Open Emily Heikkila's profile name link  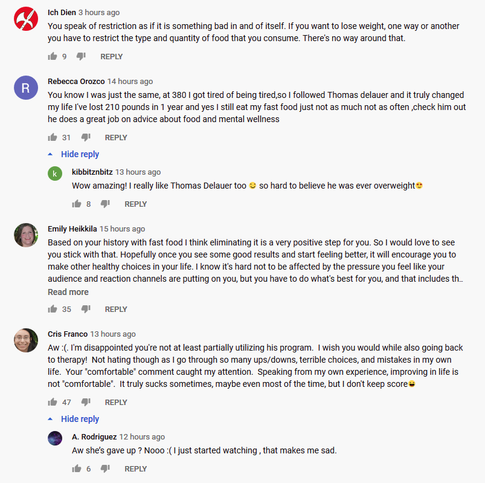click(72, 229)
